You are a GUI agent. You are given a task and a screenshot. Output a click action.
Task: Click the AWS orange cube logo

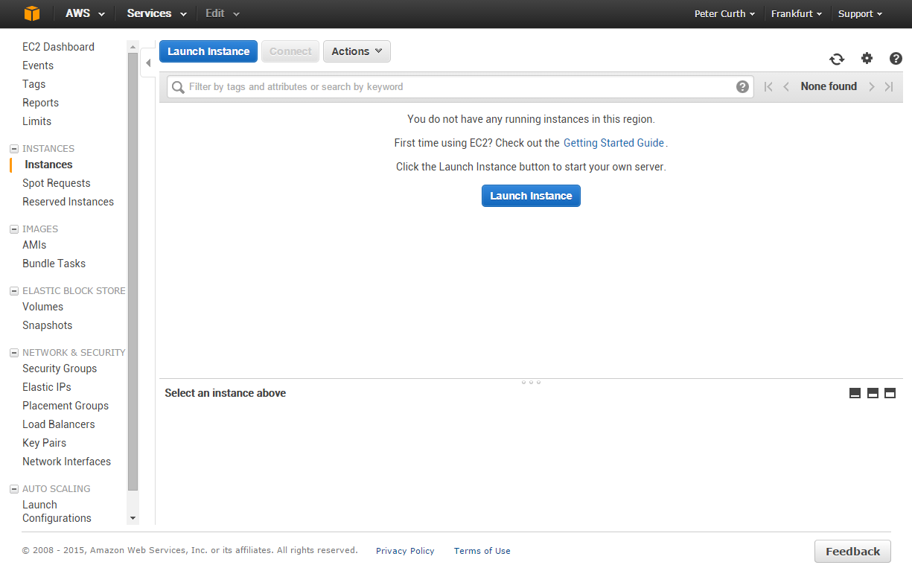click(31, 13)
